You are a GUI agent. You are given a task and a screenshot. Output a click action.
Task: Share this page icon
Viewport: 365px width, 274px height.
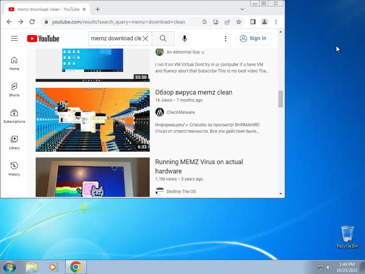(x=227, y=22)
